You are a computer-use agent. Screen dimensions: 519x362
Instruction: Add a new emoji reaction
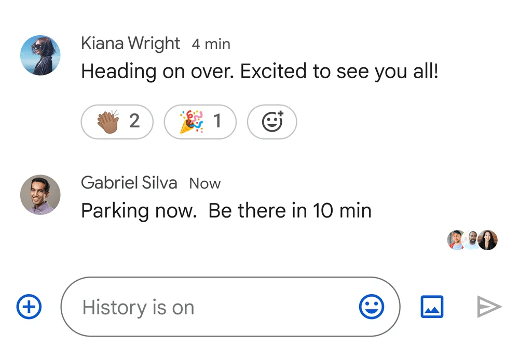tap(272, 122)
